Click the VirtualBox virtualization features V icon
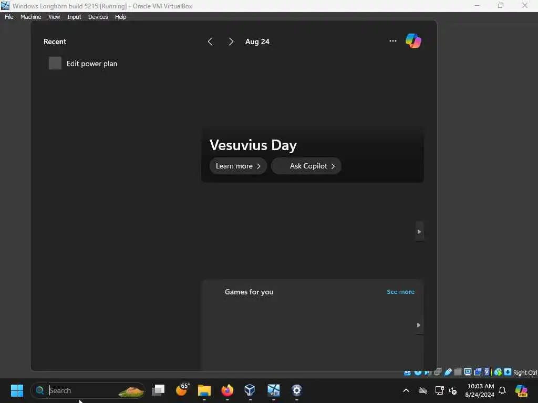 (x=488, y=372)
